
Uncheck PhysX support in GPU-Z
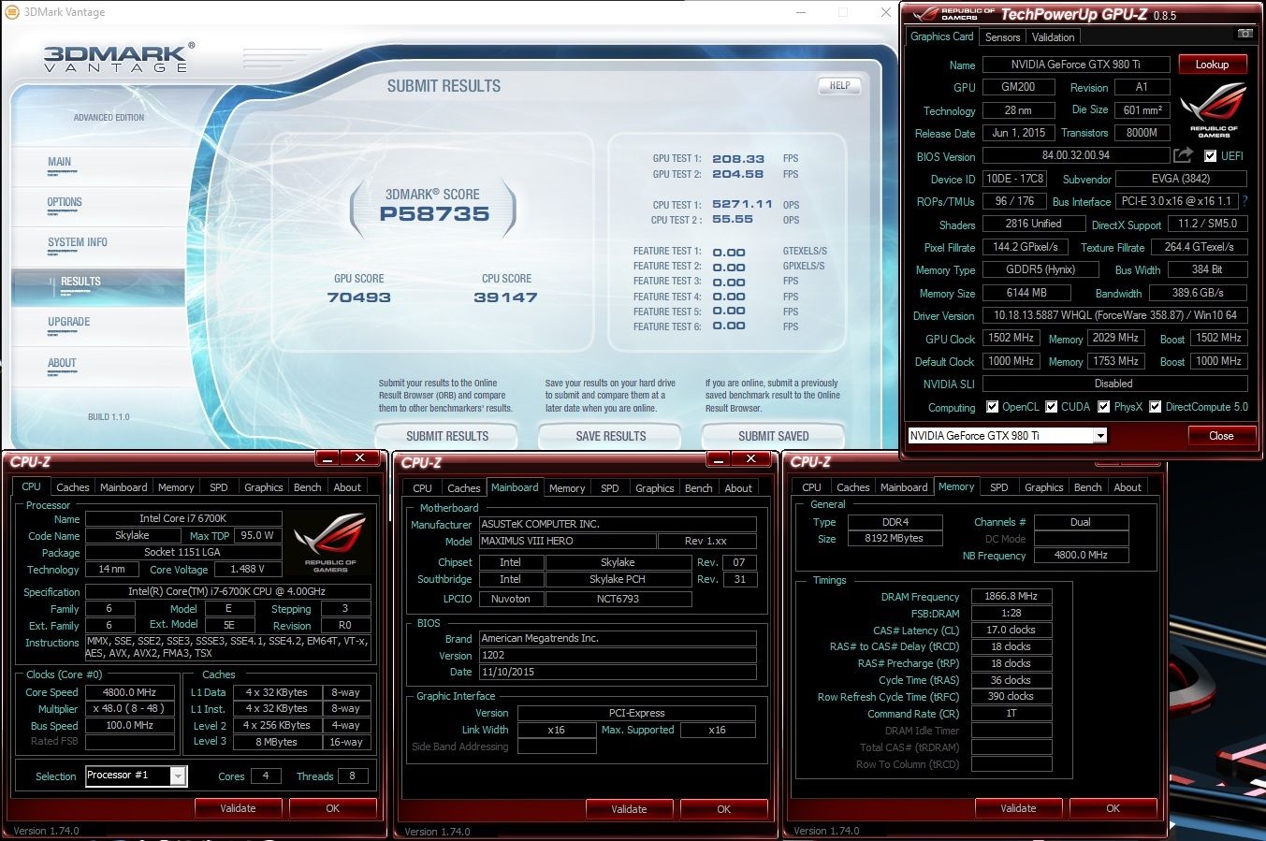(1104, 407)
